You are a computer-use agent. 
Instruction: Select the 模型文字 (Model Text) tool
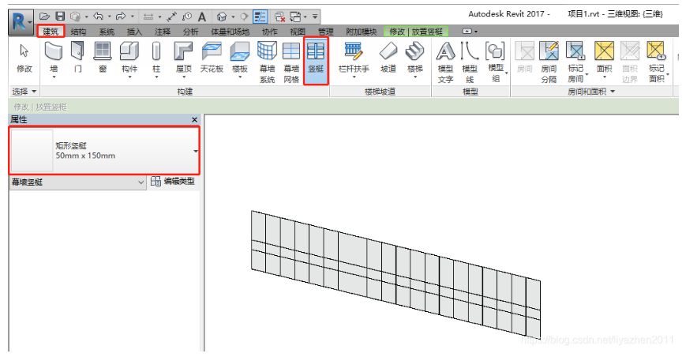pos(445,62)
